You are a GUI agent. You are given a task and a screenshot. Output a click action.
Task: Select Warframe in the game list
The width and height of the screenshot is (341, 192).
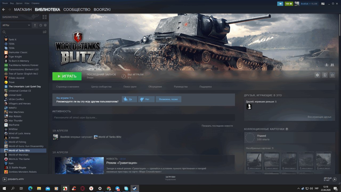[14, 125]
